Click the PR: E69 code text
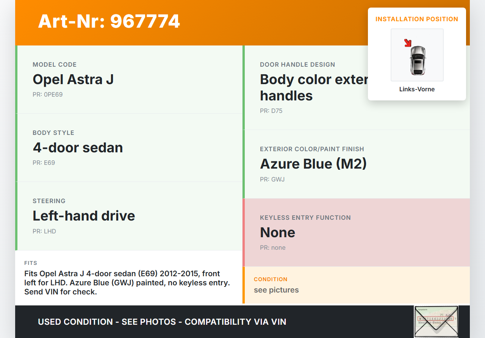This screenshot has height=338, width=485. pyautogui.click(x=44, y=163)
